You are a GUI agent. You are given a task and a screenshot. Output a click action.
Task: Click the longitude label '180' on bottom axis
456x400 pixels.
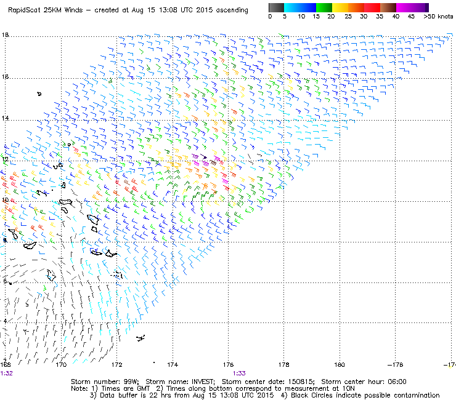click(x=340, y=364)
